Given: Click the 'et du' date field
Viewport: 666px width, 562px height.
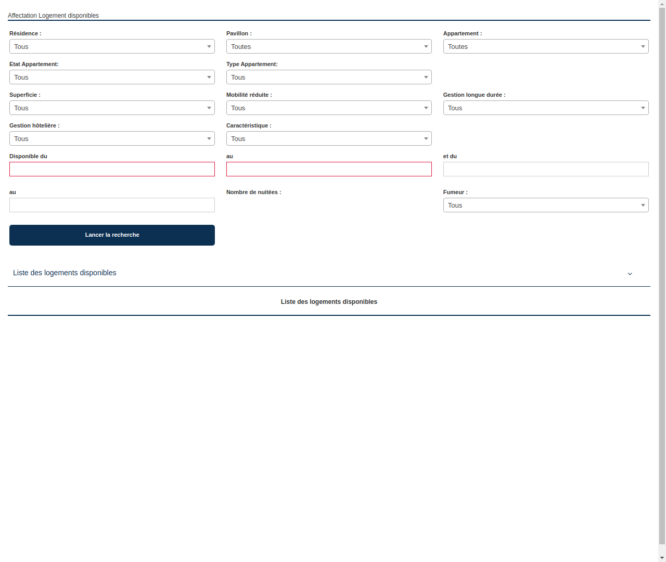Looking at the screenshot, I should (545, 169).
